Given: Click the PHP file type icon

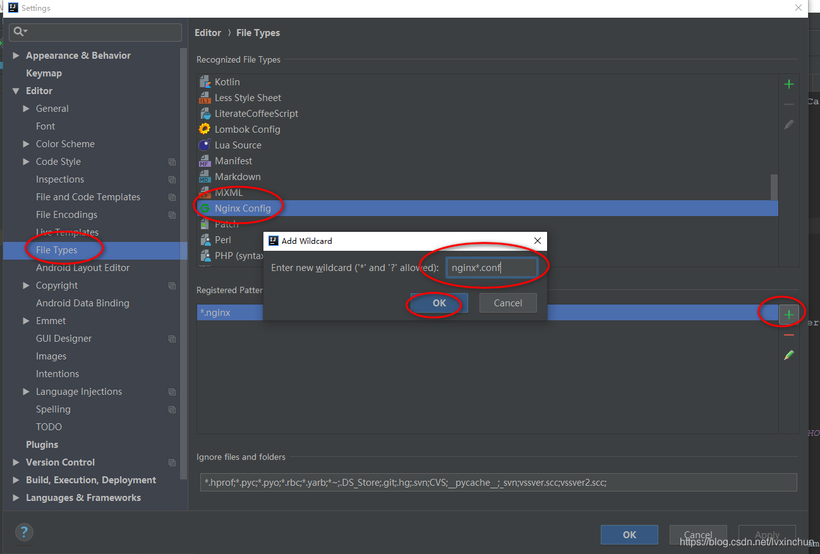Looking at the screenshot, I should point(205,256).
